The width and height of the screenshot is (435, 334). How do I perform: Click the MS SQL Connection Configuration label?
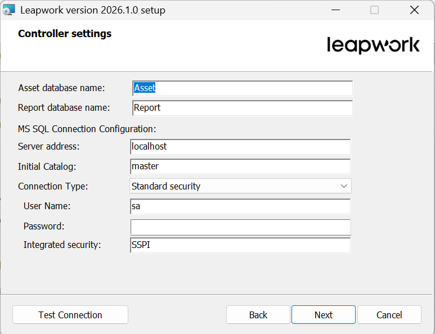pyautogui.click(x=87, y=129)
